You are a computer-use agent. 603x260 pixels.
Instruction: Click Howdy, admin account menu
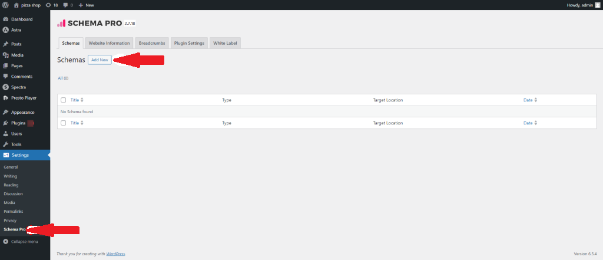point(584,5)
